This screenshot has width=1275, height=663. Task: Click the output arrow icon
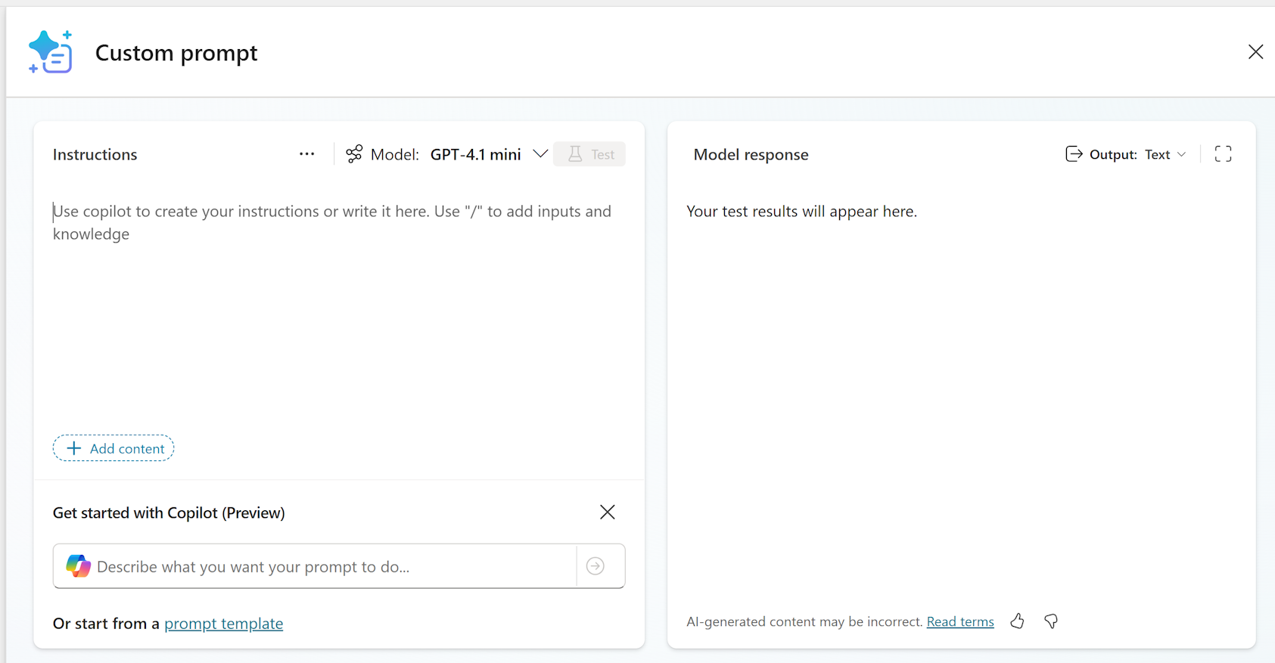(x=1074, y=154)
